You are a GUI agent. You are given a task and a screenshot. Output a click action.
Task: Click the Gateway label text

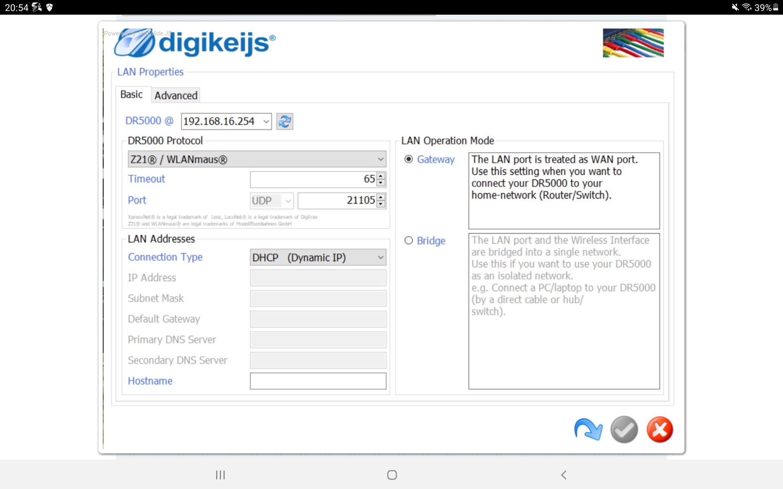coord(436,159)
